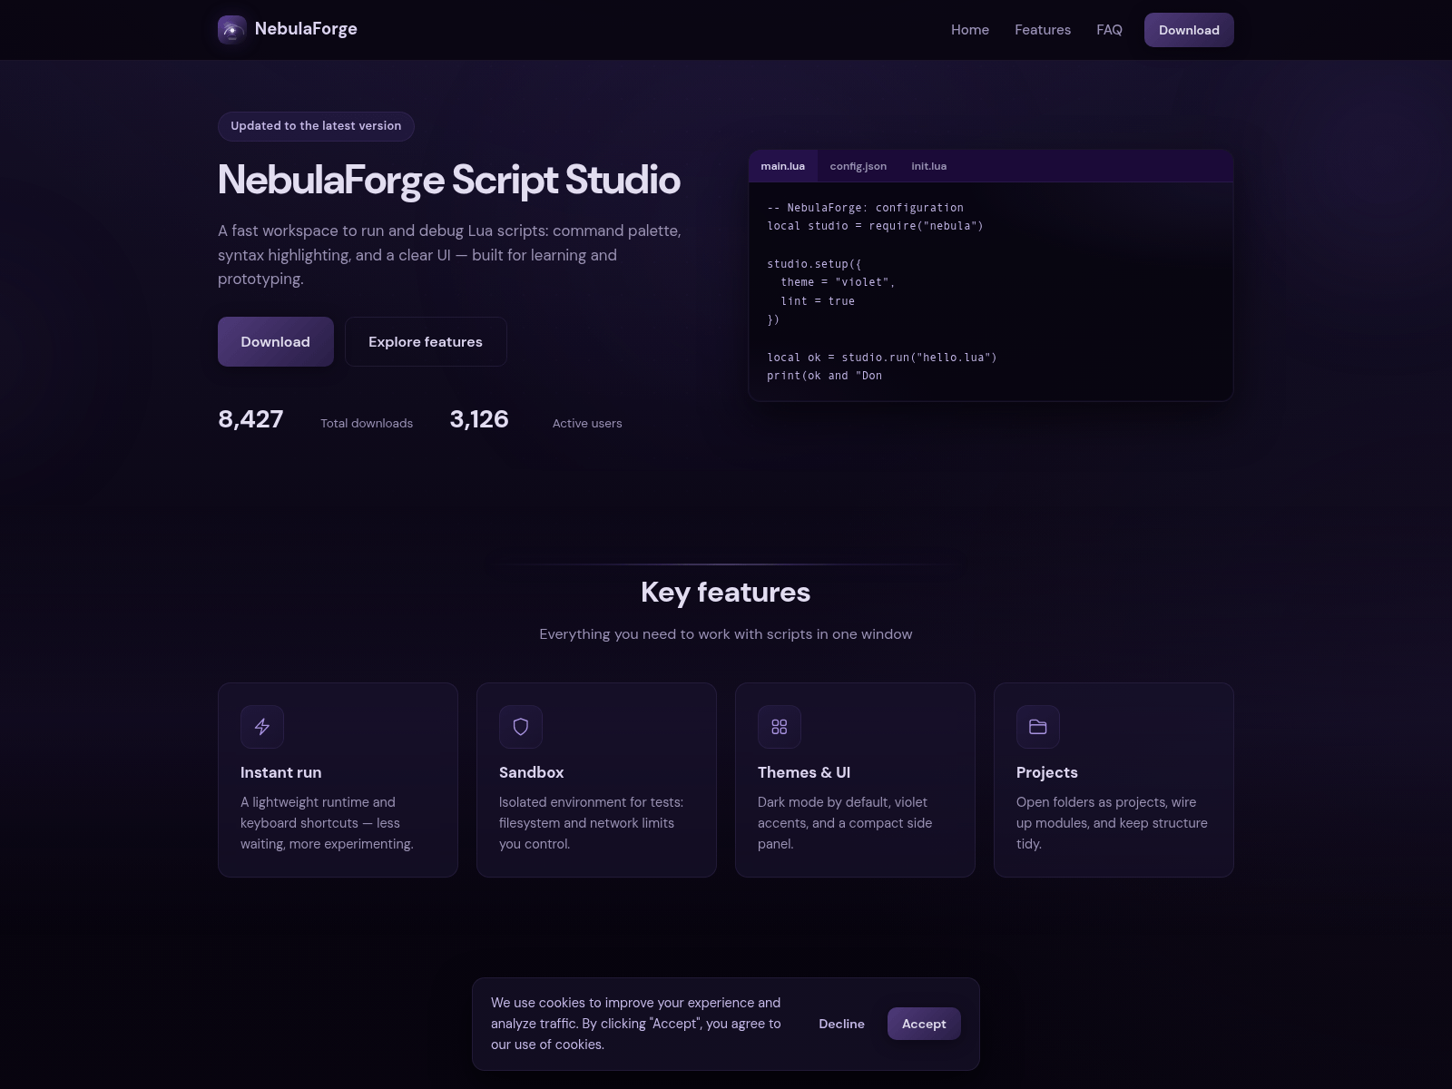This screenshot has height=1089, width=1452.
Task: Click the shield icon on the Sandbox card
Action: coord(521,726)
